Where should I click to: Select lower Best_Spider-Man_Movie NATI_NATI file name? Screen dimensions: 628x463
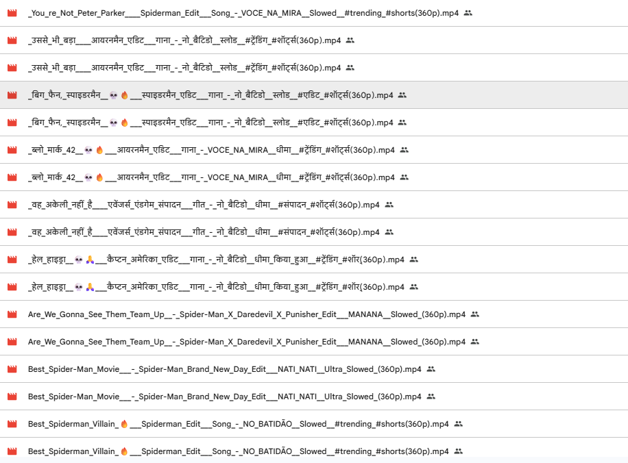point(225,397)
